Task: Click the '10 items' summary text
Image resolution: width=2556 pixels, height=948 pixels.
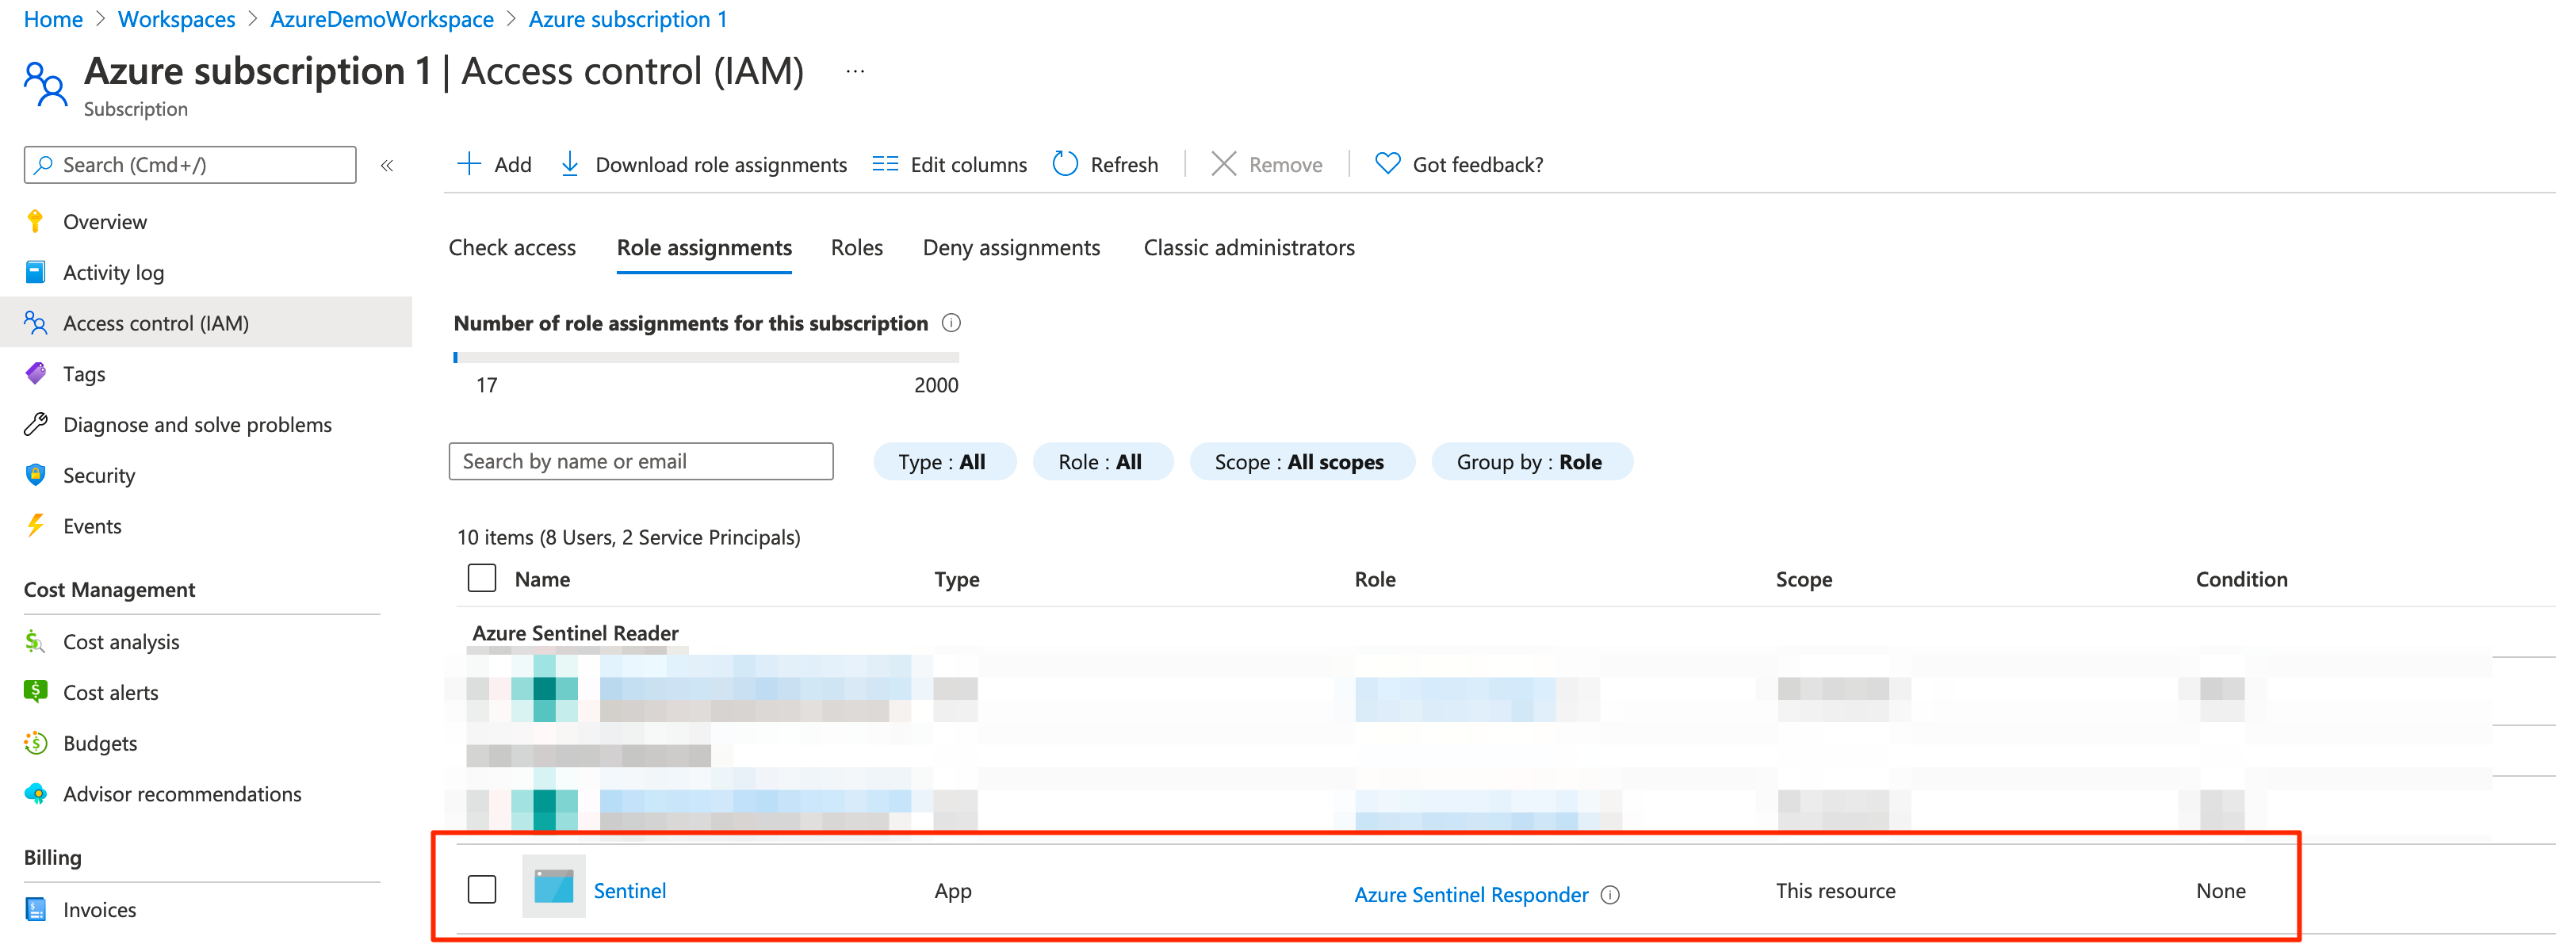Action: [x=628, y=537]
